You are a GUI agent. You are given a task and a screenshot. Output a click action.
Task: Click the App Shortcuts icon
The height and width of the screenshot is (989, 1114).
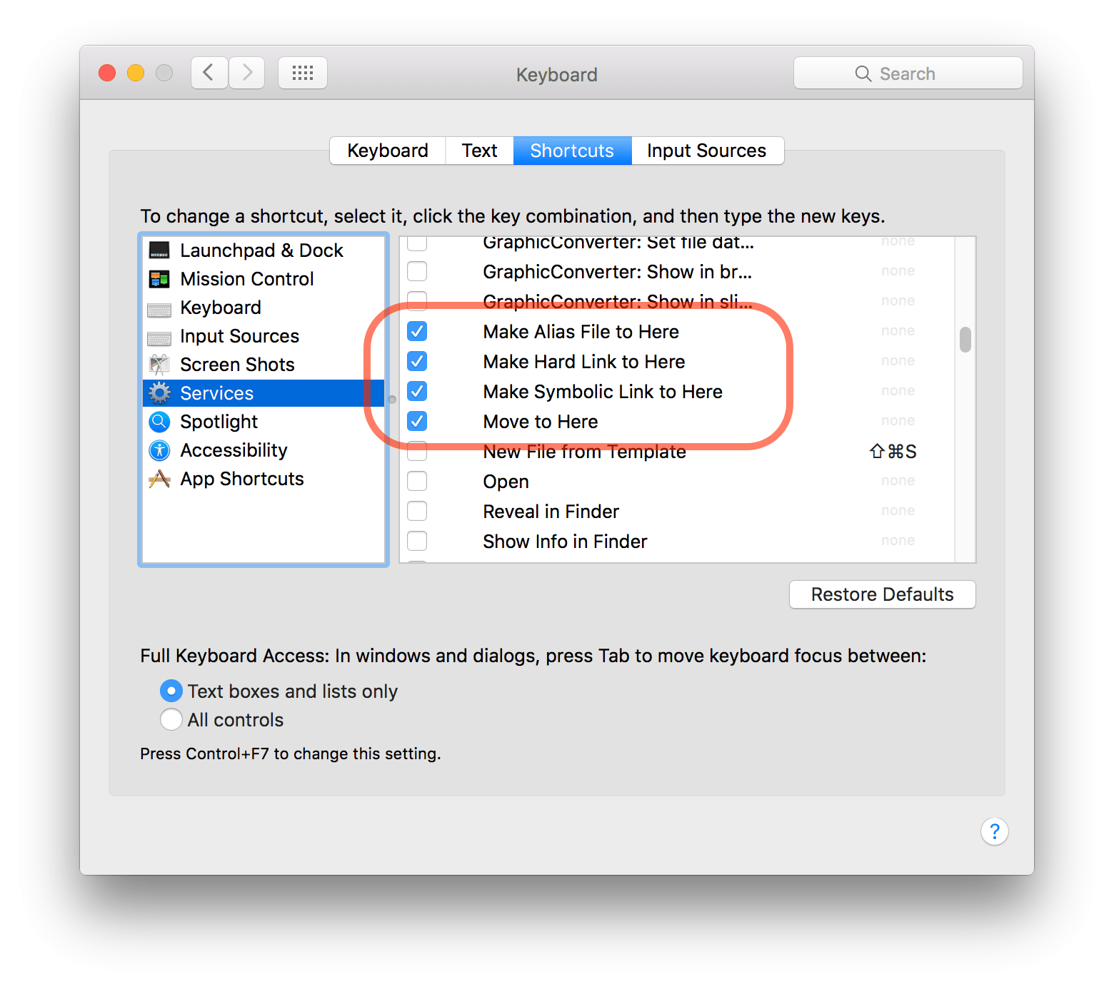(159, 479)
